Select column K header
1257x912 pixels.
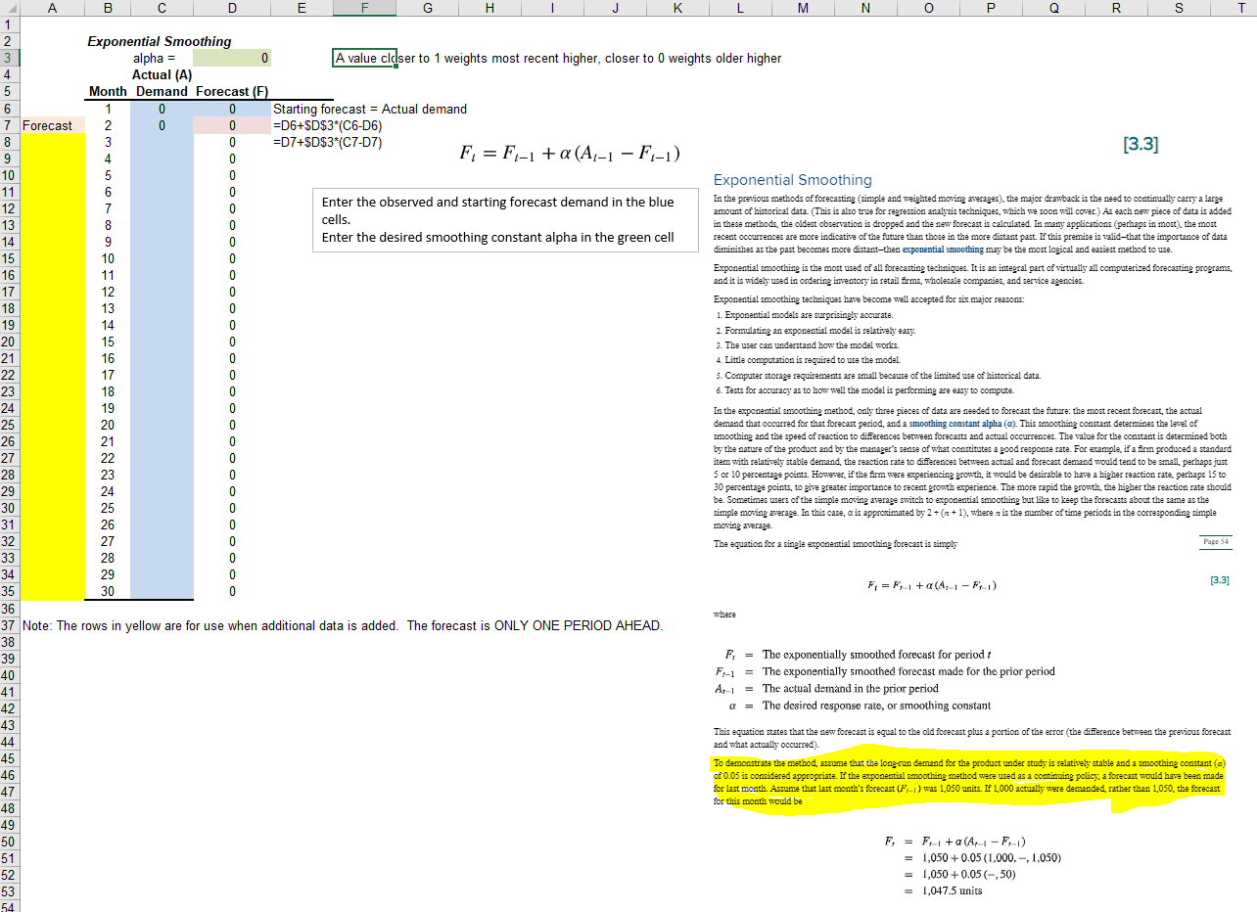[x=677, y=8]
